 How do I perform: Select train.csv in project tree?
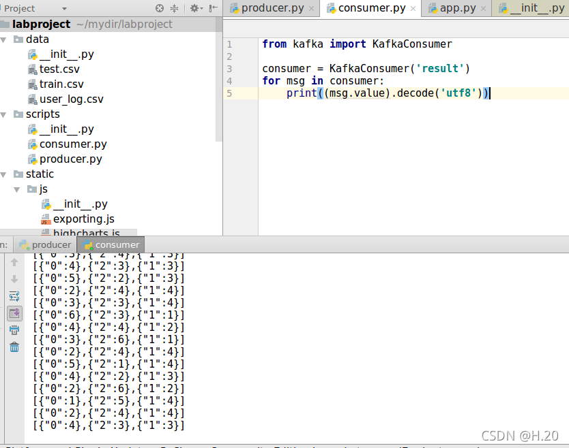click(61, 84)
